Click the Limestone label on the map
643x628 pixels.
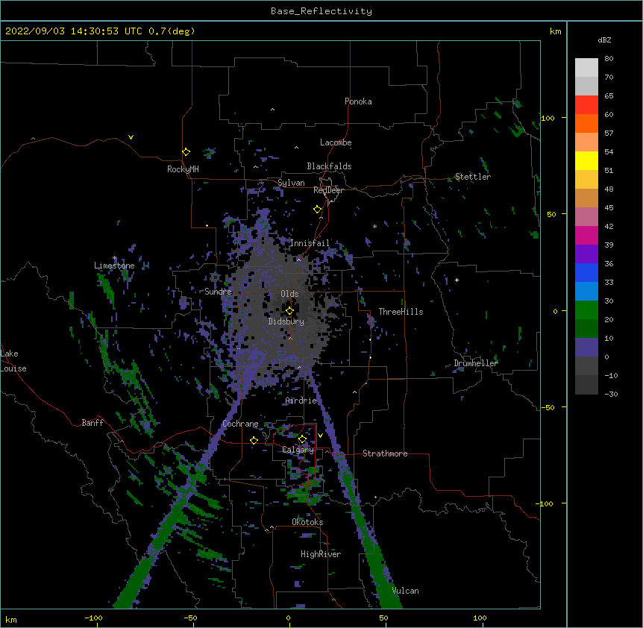coord(114,266)
